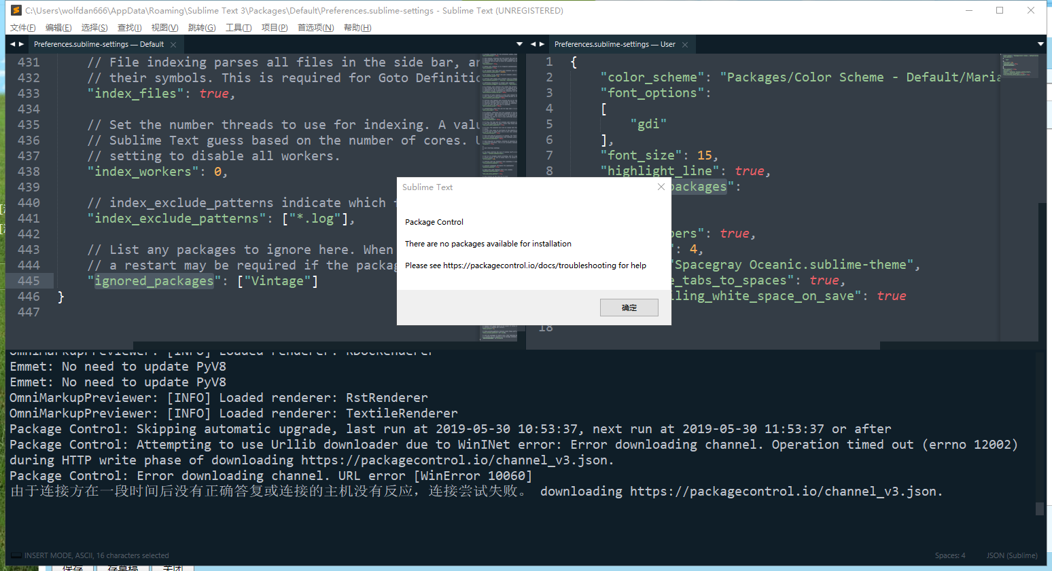Click line number 431 in left gutter
The width and height of the screenshot is (1052, 571).
tap(29, 62)
